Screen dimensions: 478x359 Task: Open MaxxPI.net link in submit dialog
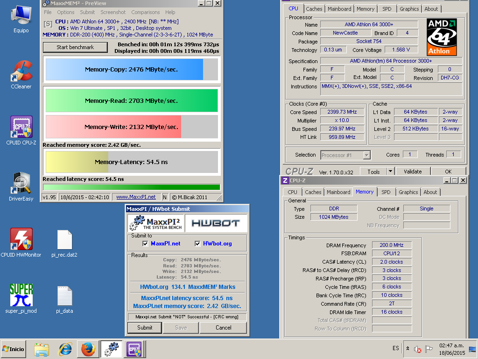[165, 244]
